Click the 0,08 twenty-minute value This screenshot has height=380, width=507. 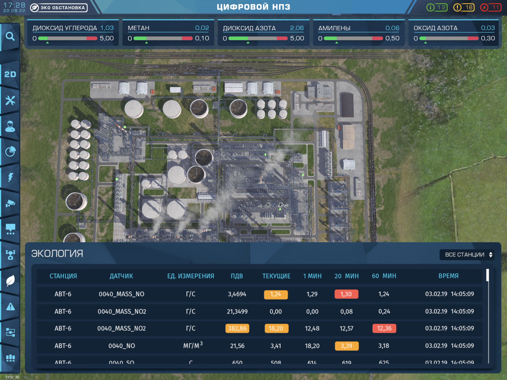346,312
